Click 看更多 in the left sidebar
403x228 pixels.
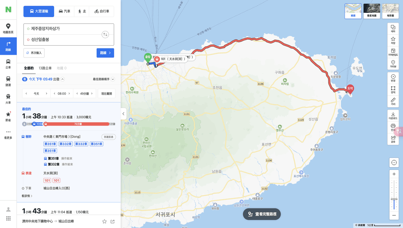[8, 134]
